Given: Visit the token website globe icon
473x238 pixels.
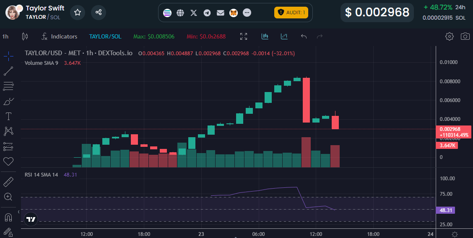Looking at the screenshot, I should (x=180, y=13).
